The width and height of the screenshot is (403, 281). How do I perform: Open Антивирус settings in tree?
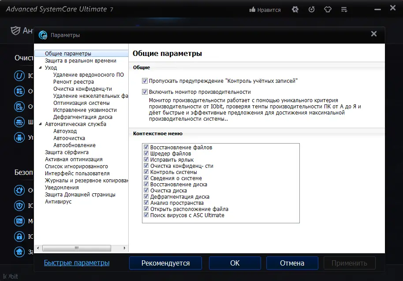pyautogui.click(x=58, y=202)
